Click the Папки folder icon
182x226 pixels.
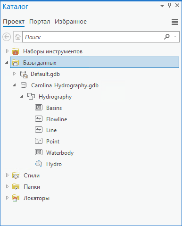(x=16, y=186)
